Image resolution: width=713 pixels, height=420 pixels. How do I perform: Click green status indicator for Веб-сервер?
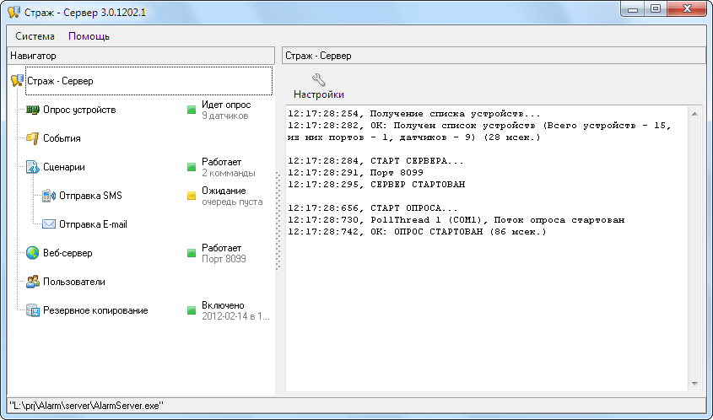192,253
